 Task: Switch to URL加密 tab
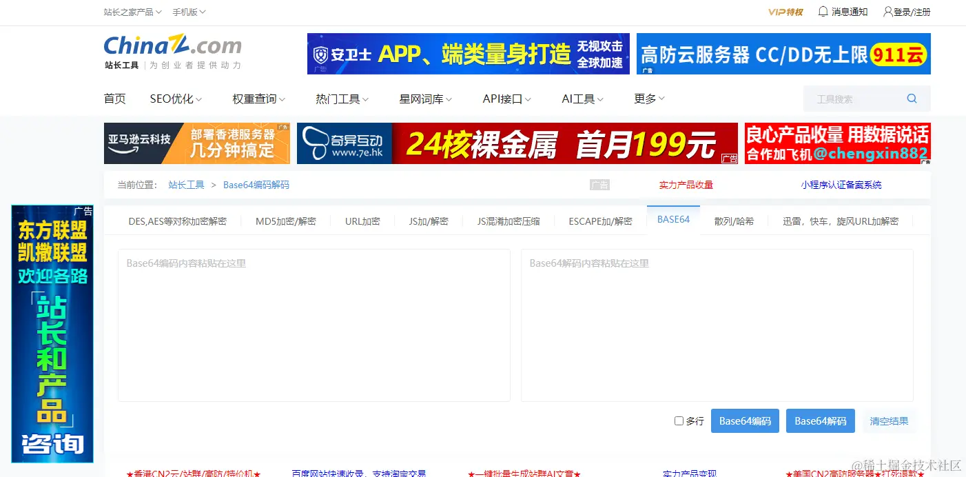[362, 221]
